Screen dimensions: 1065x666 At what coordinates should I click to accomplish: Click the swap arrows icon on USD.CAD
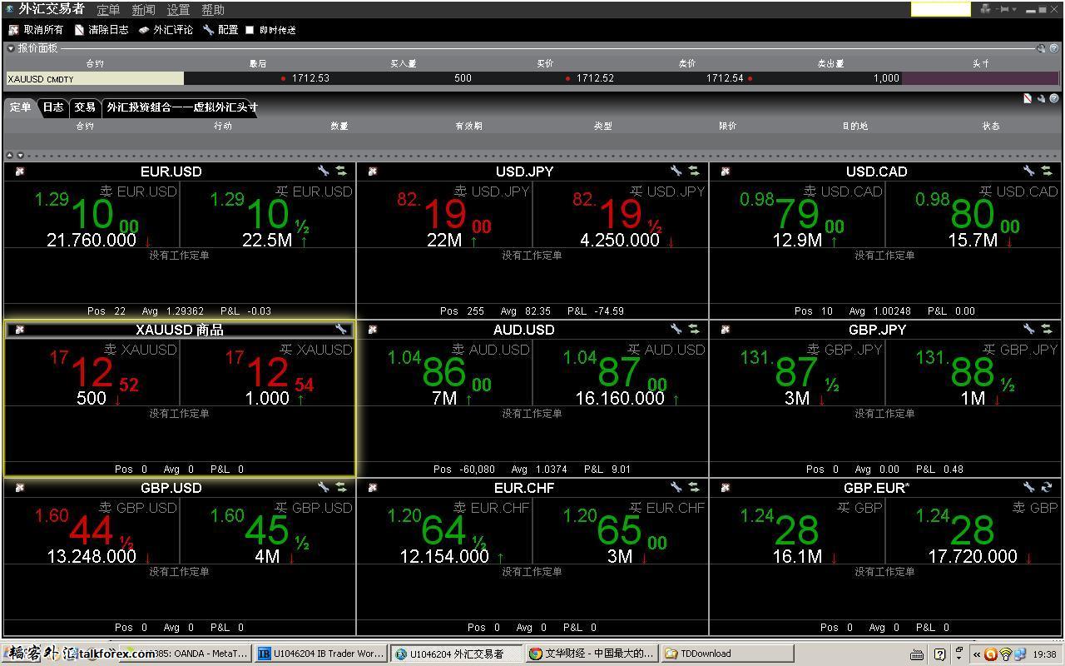pyautogui.click(x=1047, y=171)
